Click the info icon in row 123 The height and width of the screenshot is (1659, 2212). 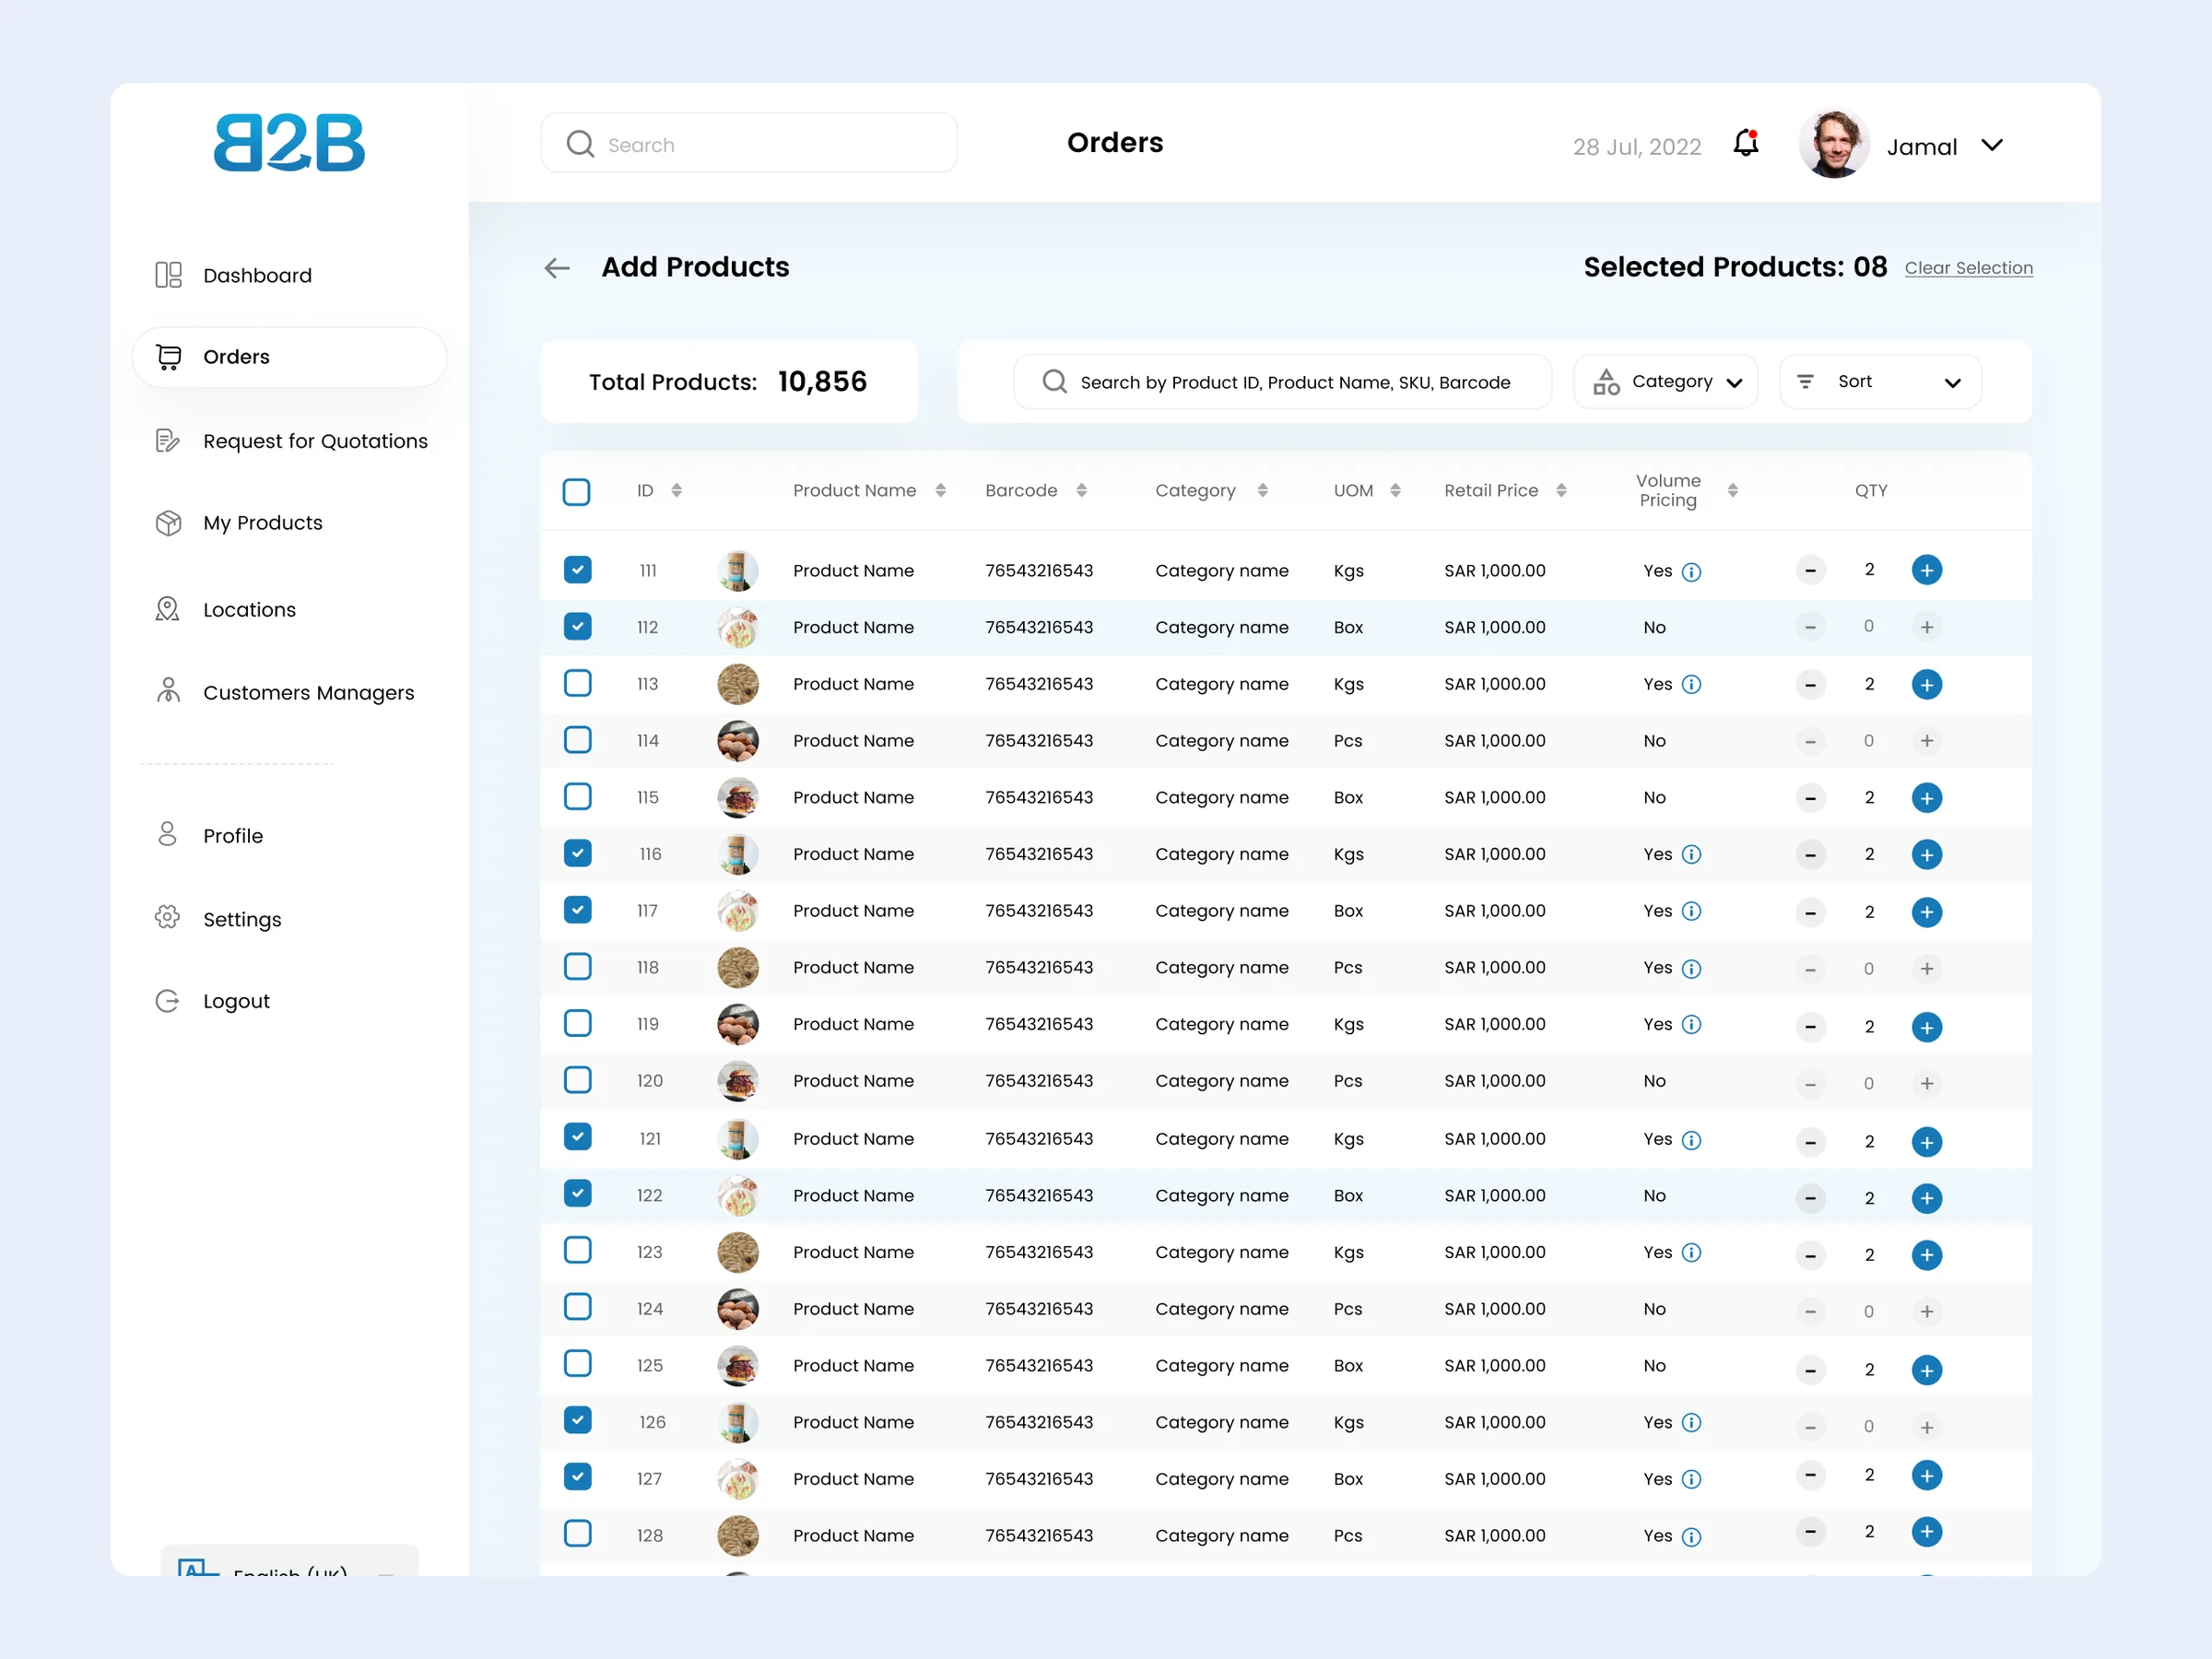[x=1691, y=1253]
